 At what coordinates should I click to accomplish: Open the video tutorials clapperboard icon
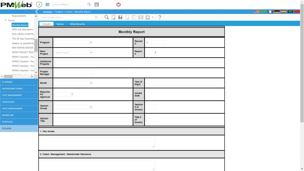(x=96, y=4)
